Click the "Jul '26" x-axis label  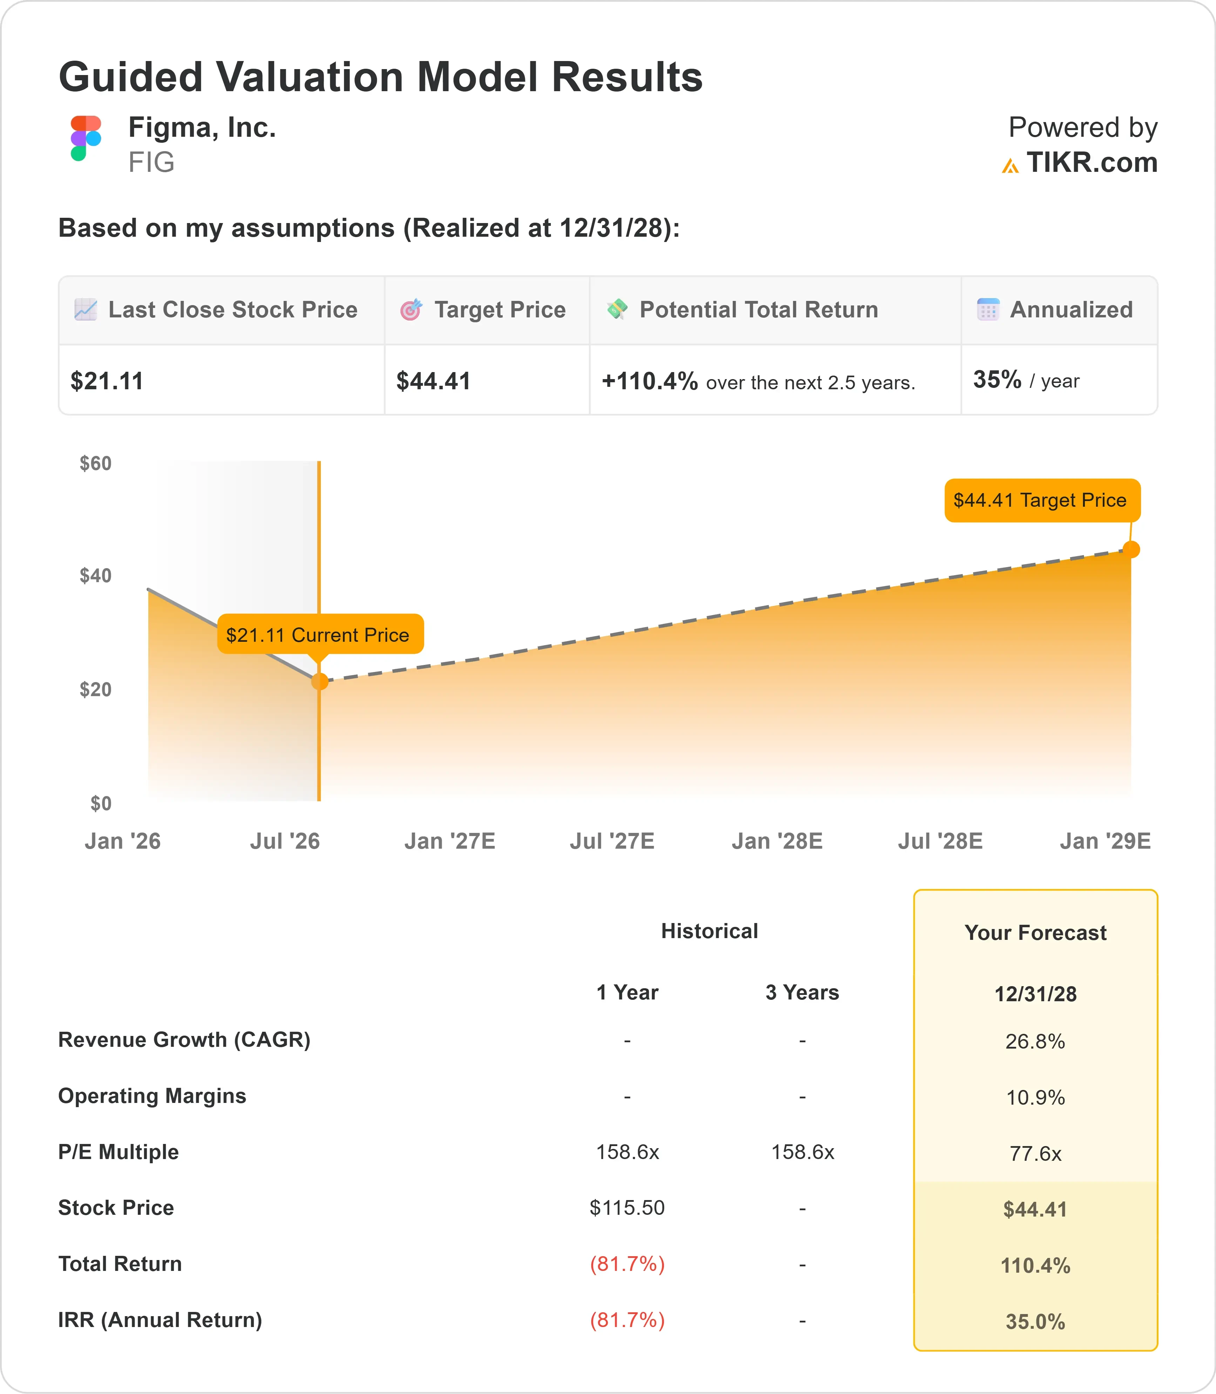click(x=285, y=842)
